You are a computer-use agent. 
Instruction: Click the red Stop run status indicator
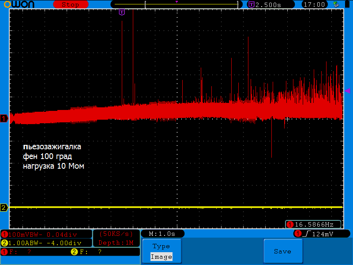70,4
